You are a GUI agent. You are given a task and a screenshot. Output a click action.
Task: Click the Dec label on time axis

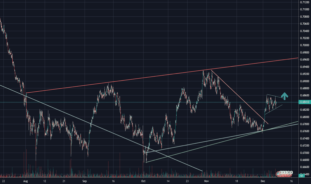263,181
